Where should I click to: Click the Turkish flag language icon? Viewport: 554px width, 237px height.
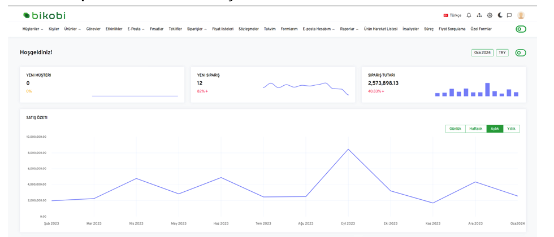(x=446, y=15)
